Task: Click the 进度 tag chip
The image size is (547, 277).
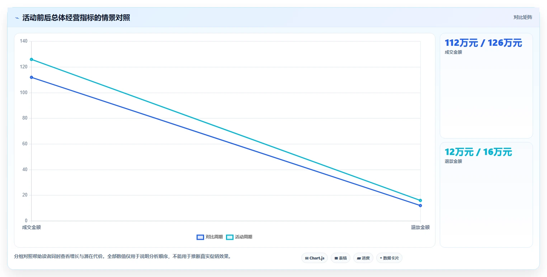Action: point(363,258)
